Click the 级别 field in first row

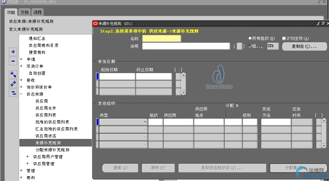click(250, 122)
